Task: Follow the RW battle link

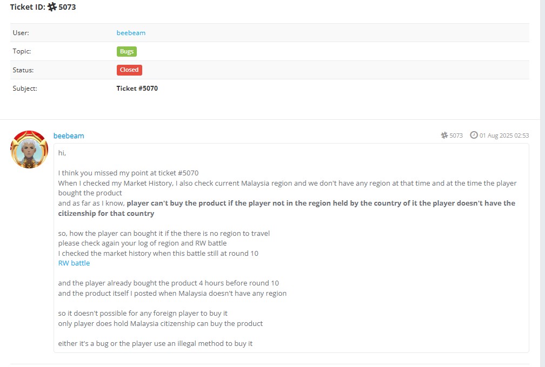Action: pyautogui.click(x=74, y=263)
